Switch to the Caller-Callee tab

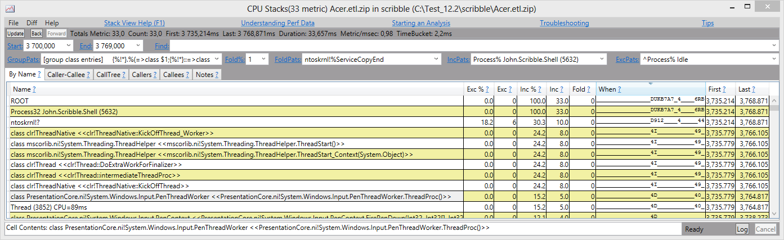click(69, 74)
